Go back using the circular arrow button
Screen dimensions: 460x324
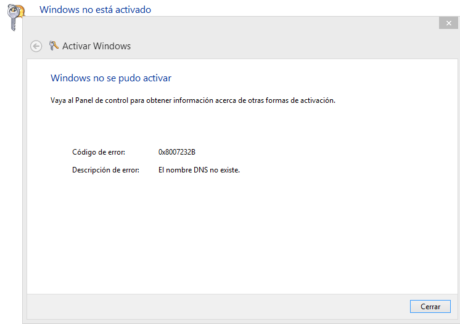(36, 46)
